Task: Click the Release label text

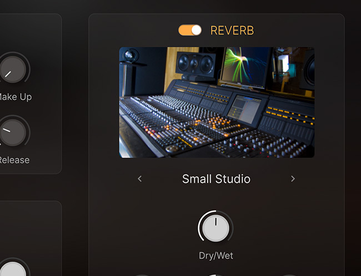Action: pyautogui.click(x=14, y=160)
